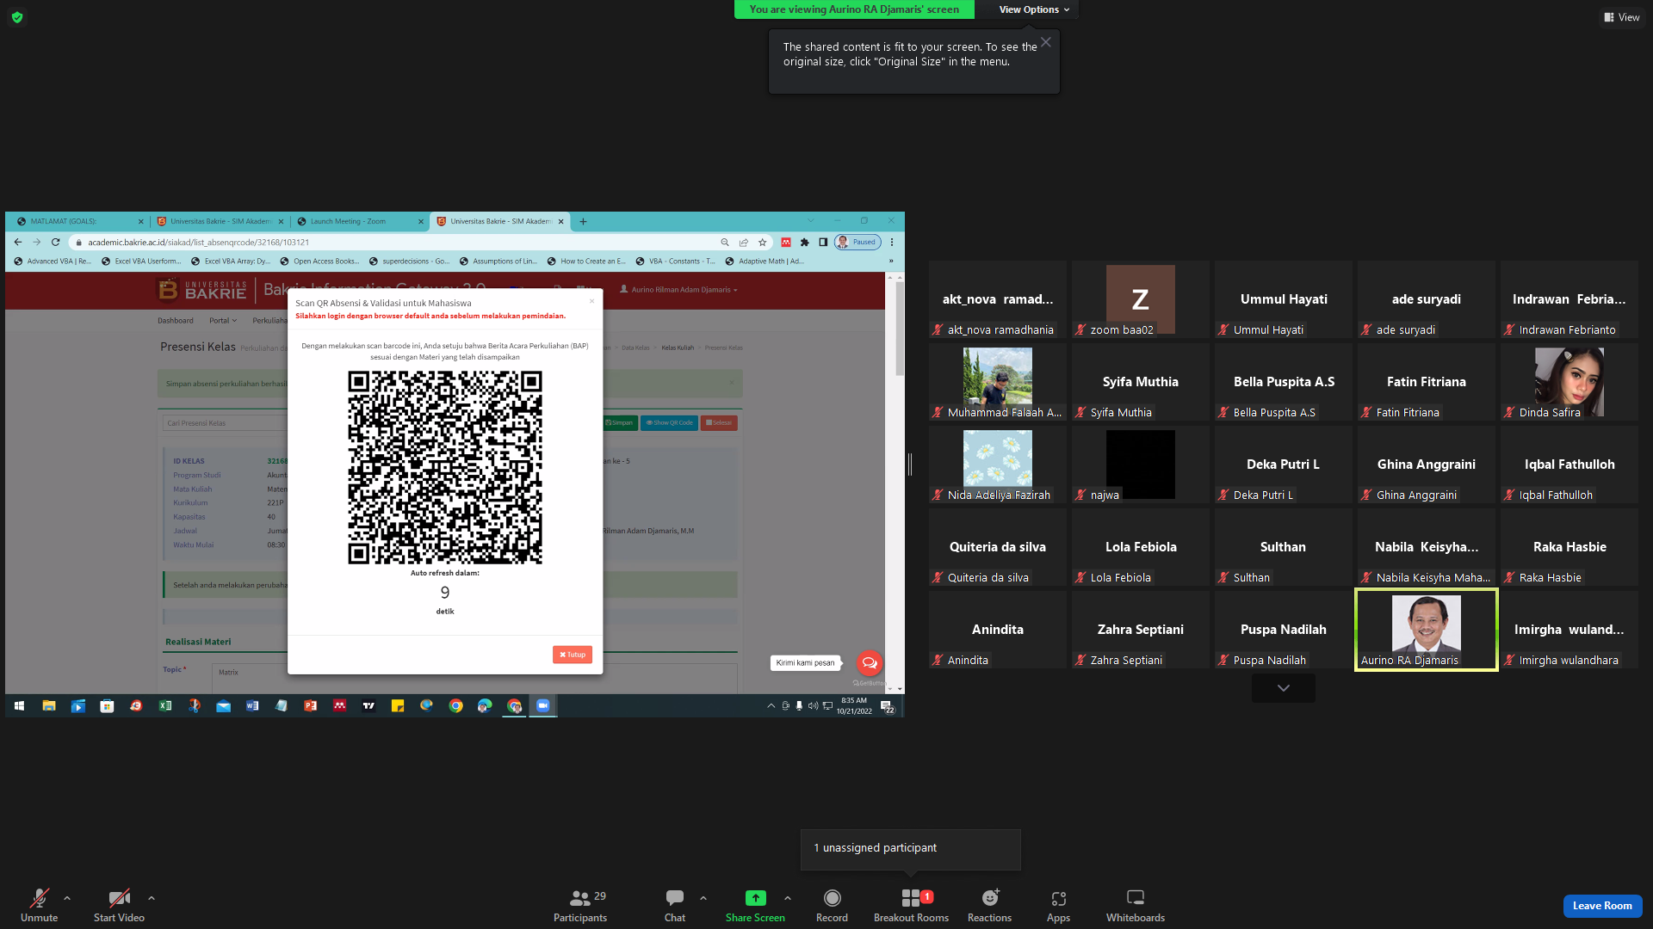
Task: Click the Mail icon in shared taskbar
Action: click(x=223, y=705)
